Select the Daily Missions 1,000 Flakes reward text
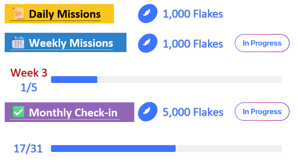This screenshot has height=166, width=298. click(x=193, y=14)
